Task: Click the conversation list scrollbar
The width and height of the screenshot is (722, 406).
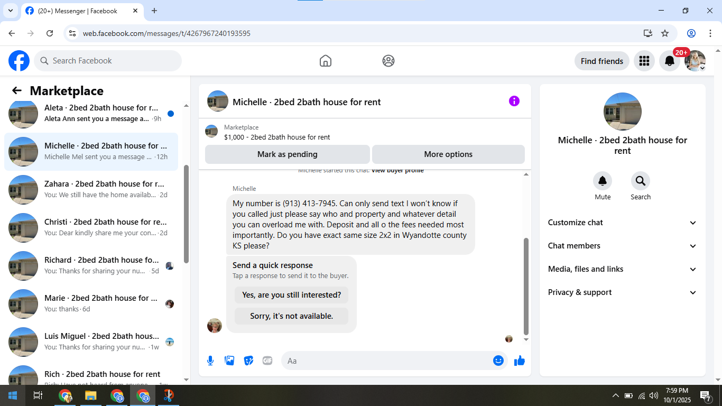Action: (x=186, y=214)
